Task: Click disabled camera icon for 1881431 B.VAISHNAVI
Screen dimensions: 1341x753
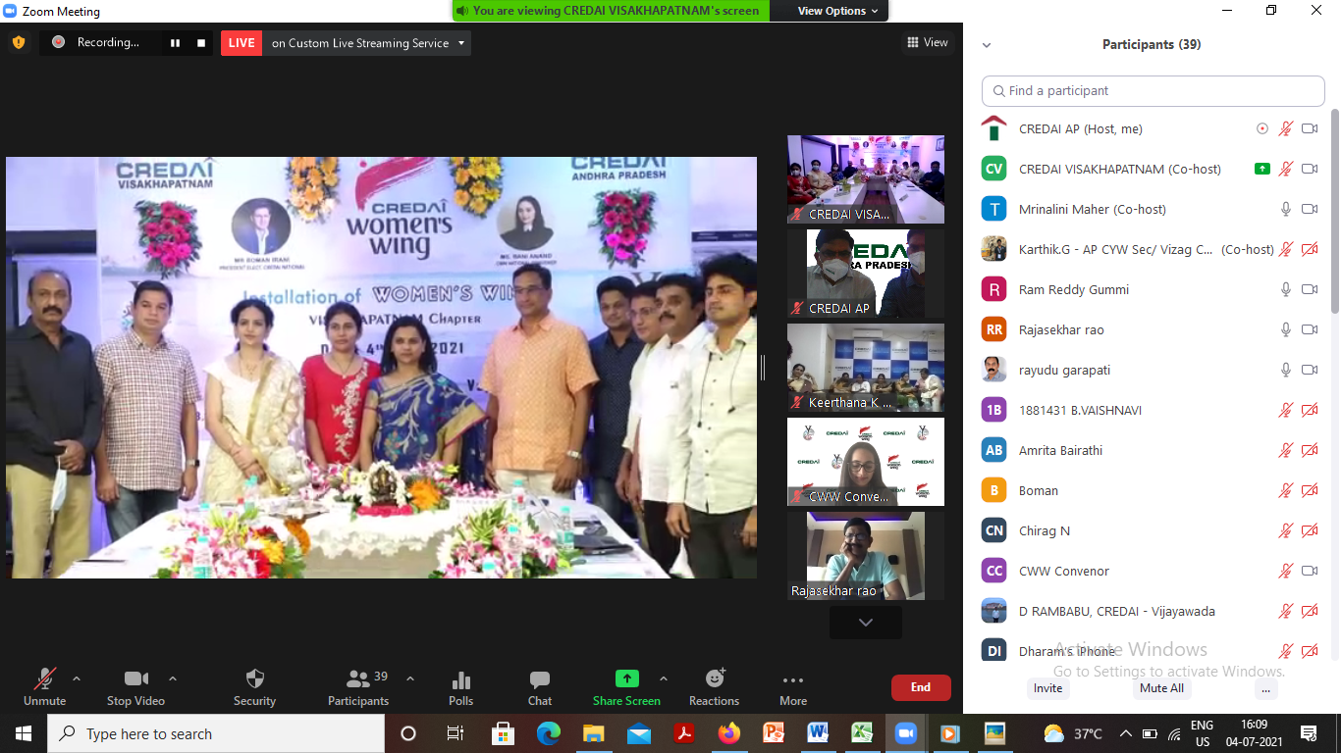Action: tap(1310, 410)
